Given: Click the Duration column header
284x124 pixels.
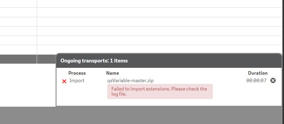Looking at the screenshot, I should (258, 73).
